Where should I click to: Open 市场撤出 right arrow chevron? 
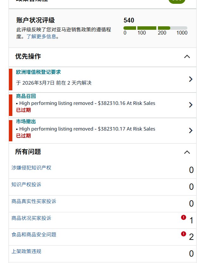(x=191, y=131)
